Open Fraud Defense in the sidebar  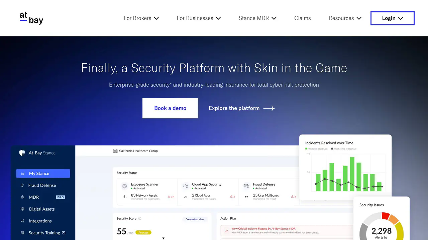[x=42, y=185]
